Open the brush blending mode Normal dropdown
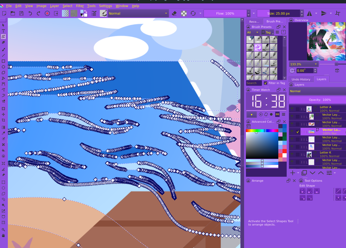 point(138,13)
